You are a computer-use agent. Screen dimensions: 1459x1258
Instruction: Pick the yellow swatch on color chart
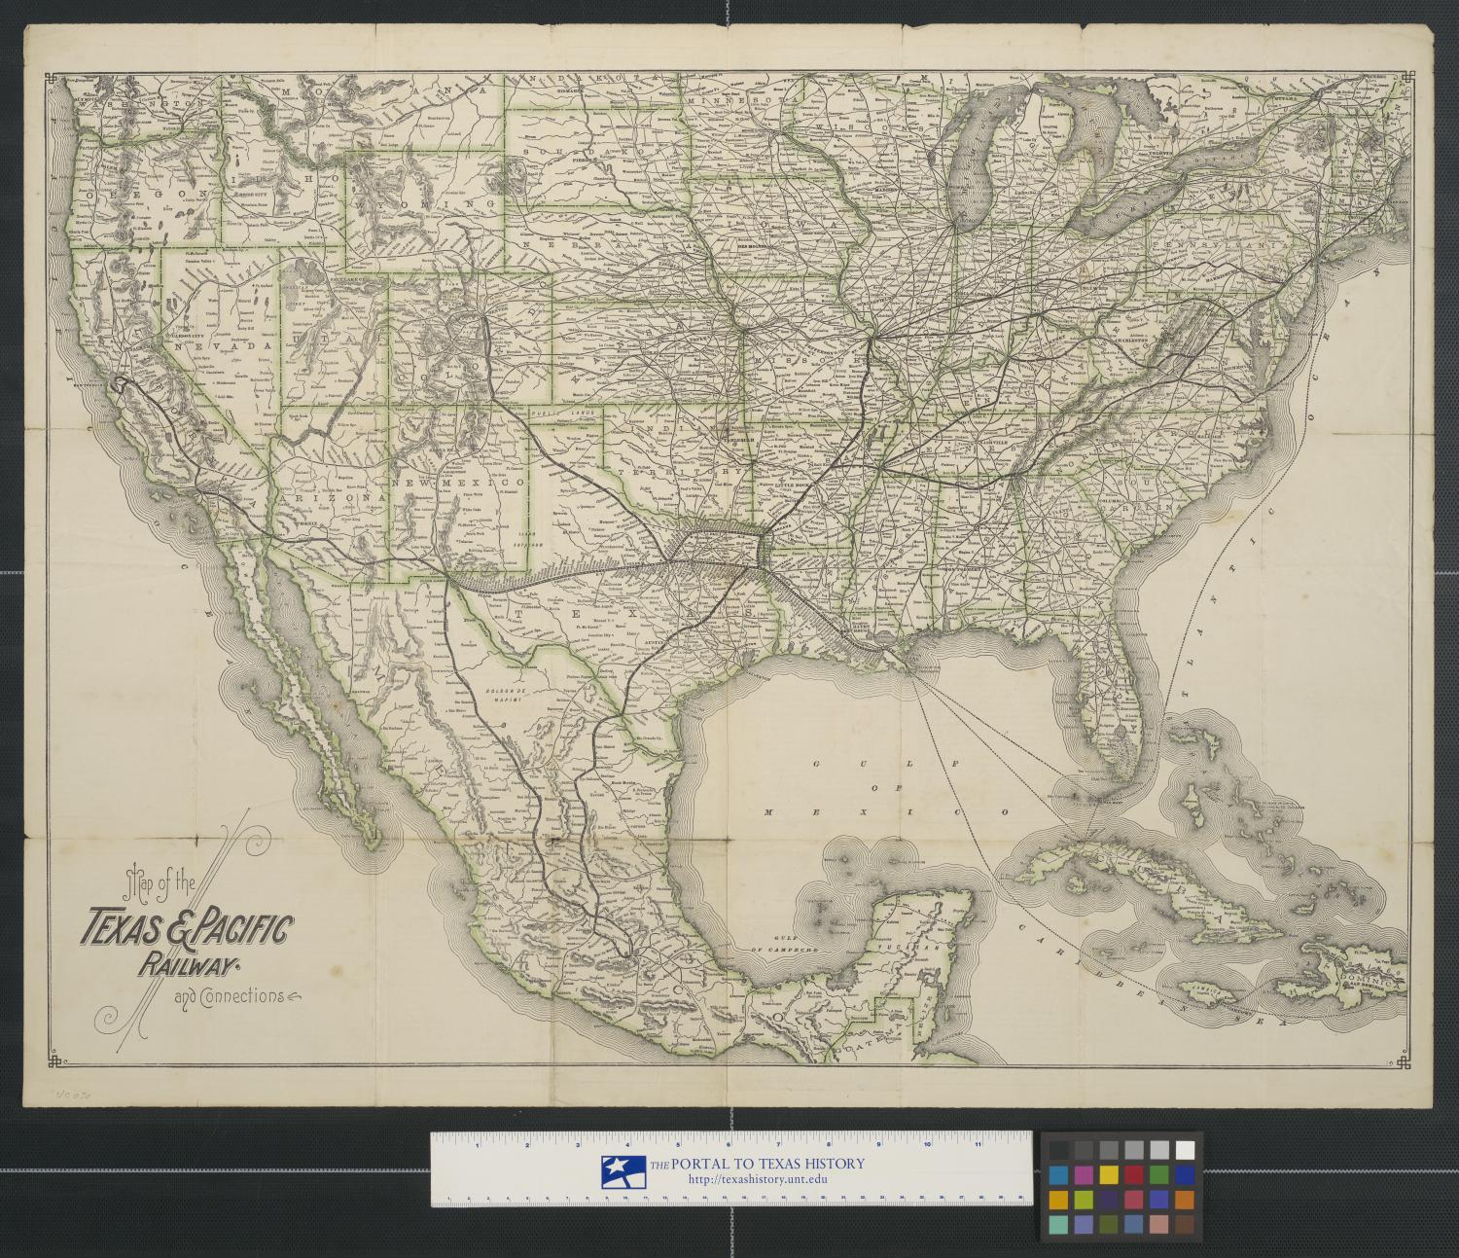[x=1109, y=1175]
